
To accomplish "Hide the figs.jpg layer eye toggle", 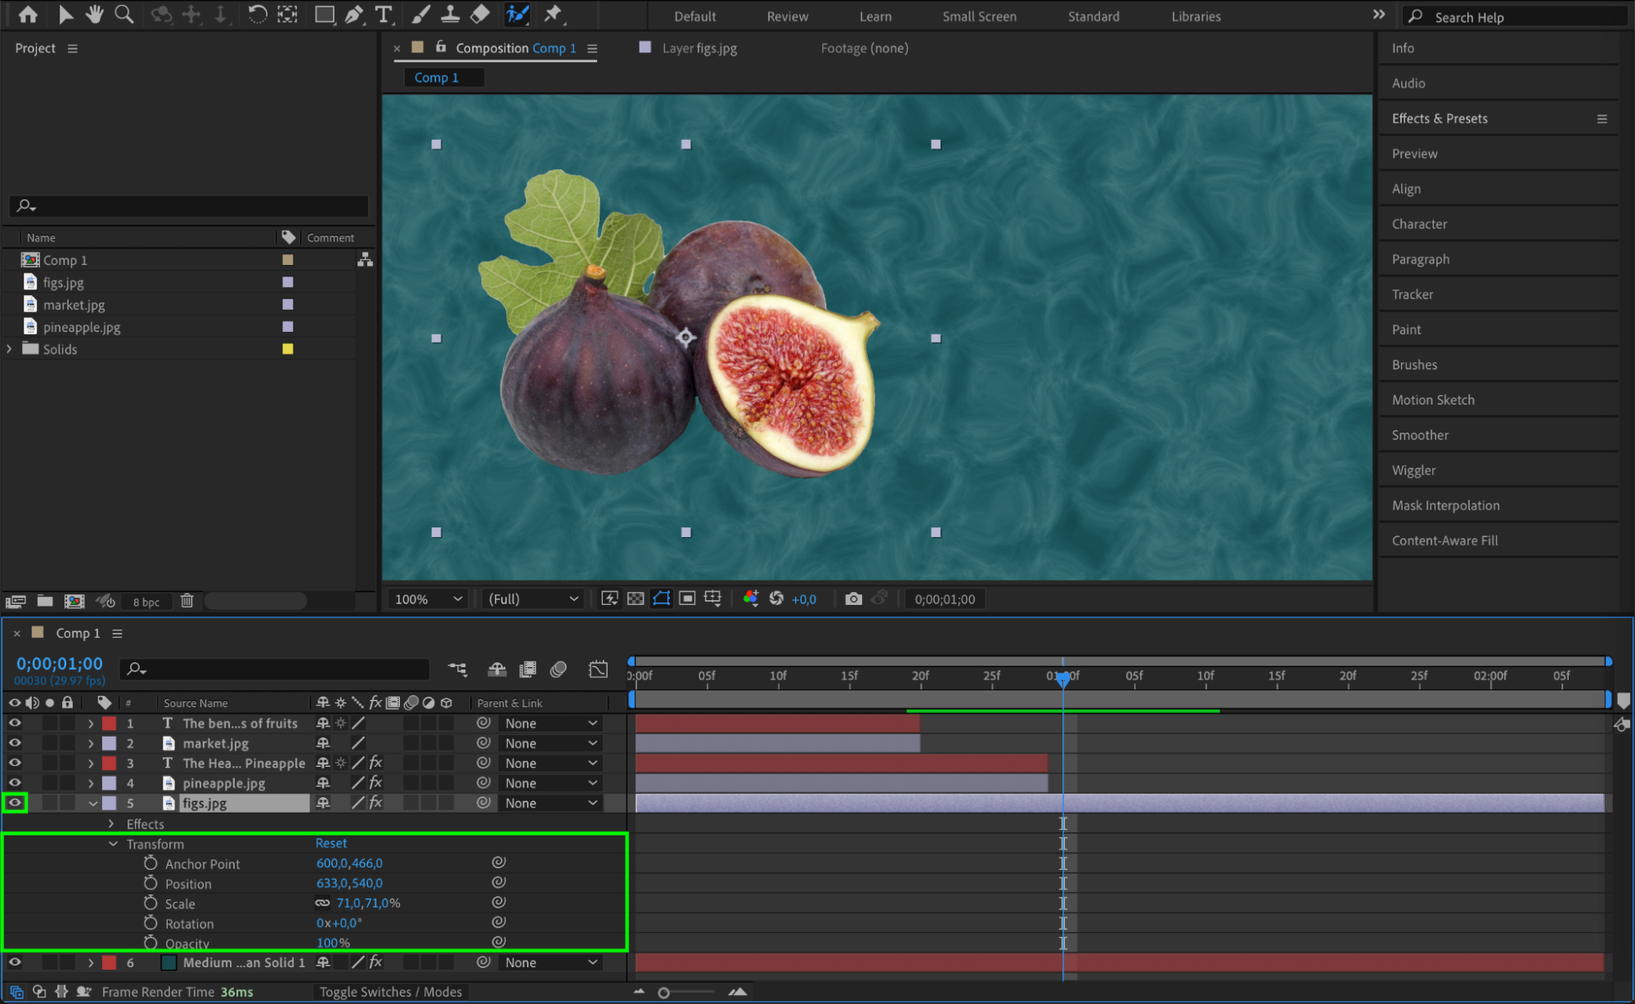I will pos(15,803).
